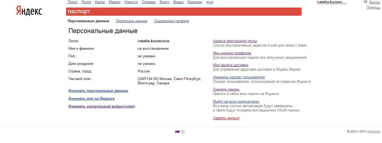Click Сменить пароль link

coord(226,89)
